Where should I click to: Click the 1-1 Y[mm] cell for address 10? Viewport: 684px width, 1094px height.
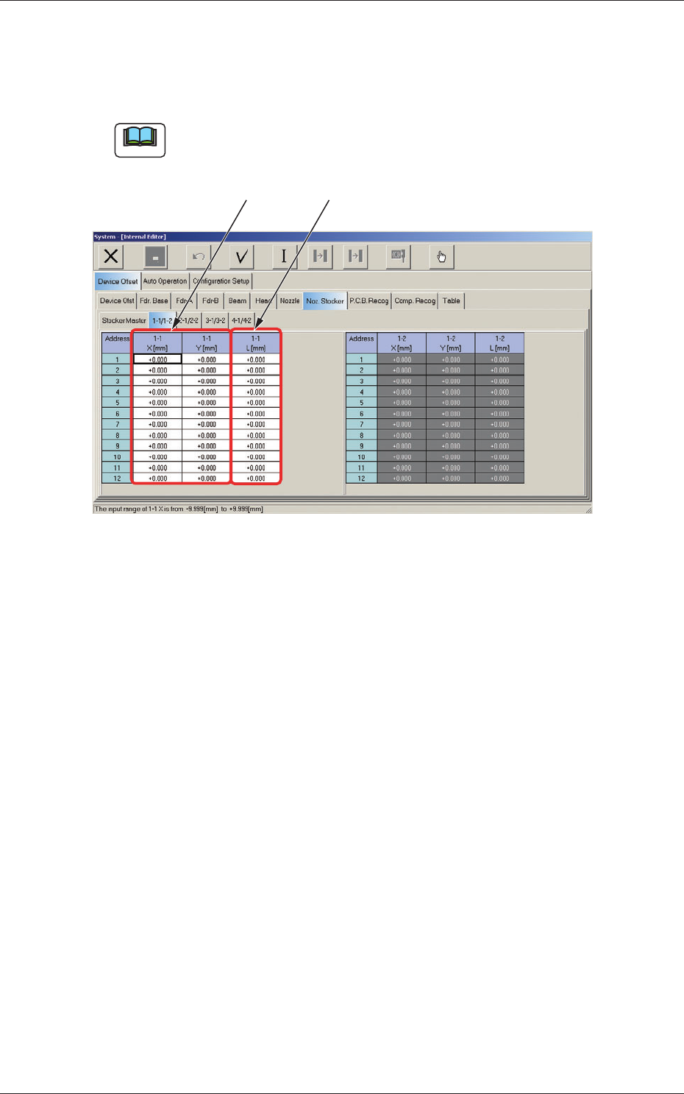tap(207, 457)
